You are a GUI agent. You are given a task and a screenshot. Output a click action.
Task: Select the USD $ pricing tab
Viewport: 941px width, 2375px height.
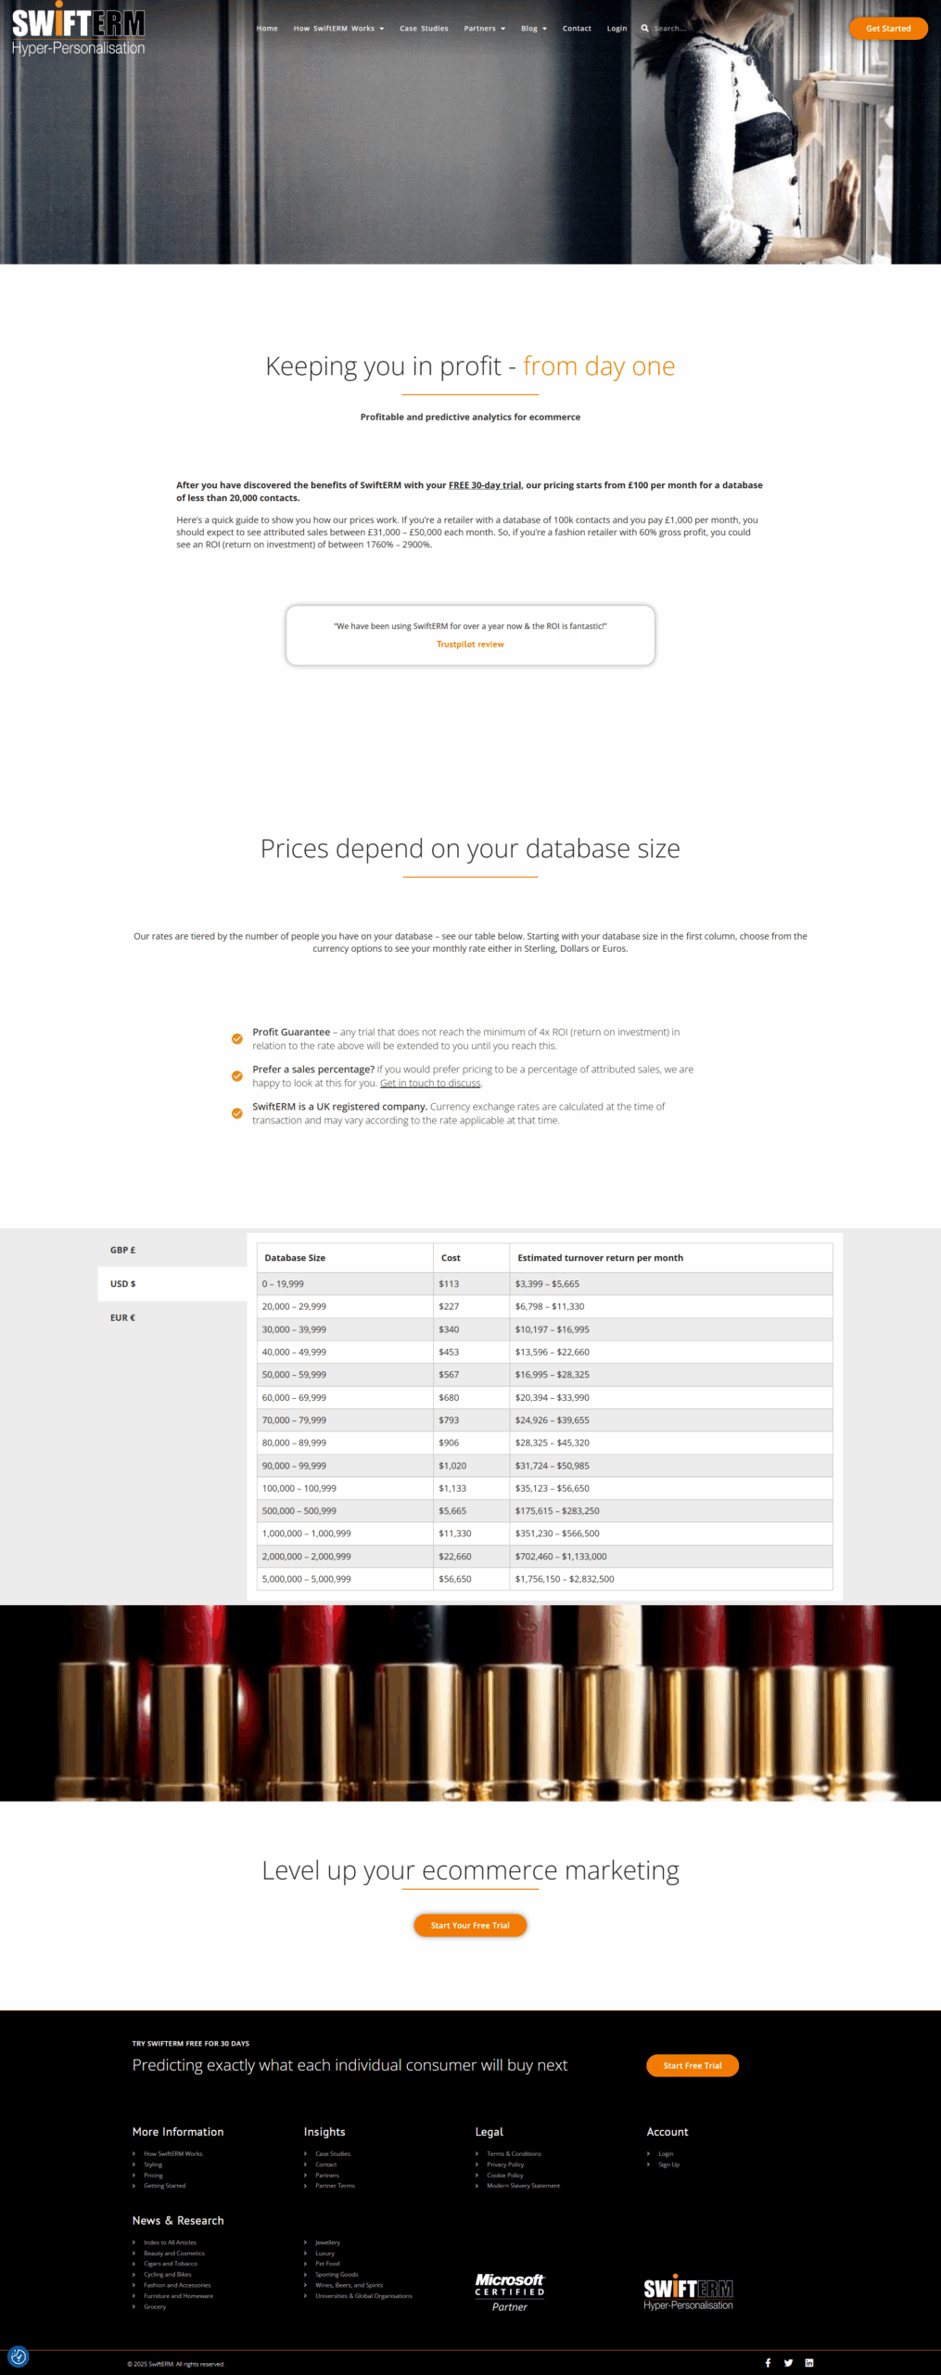click(172, 1284)
